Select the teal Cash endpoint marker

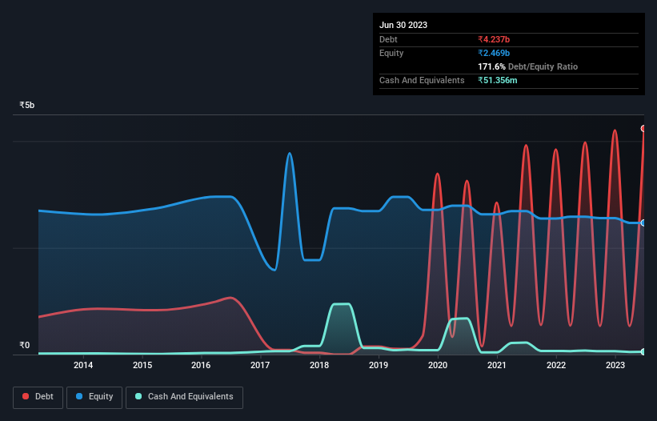click(x=643, y=352)
